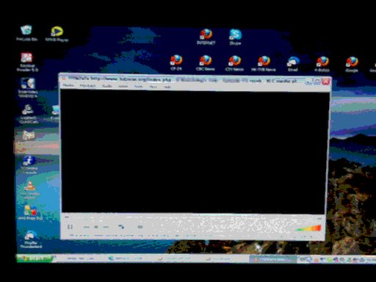Select the Logitech QuickCam desktop icon

(29, 114)
